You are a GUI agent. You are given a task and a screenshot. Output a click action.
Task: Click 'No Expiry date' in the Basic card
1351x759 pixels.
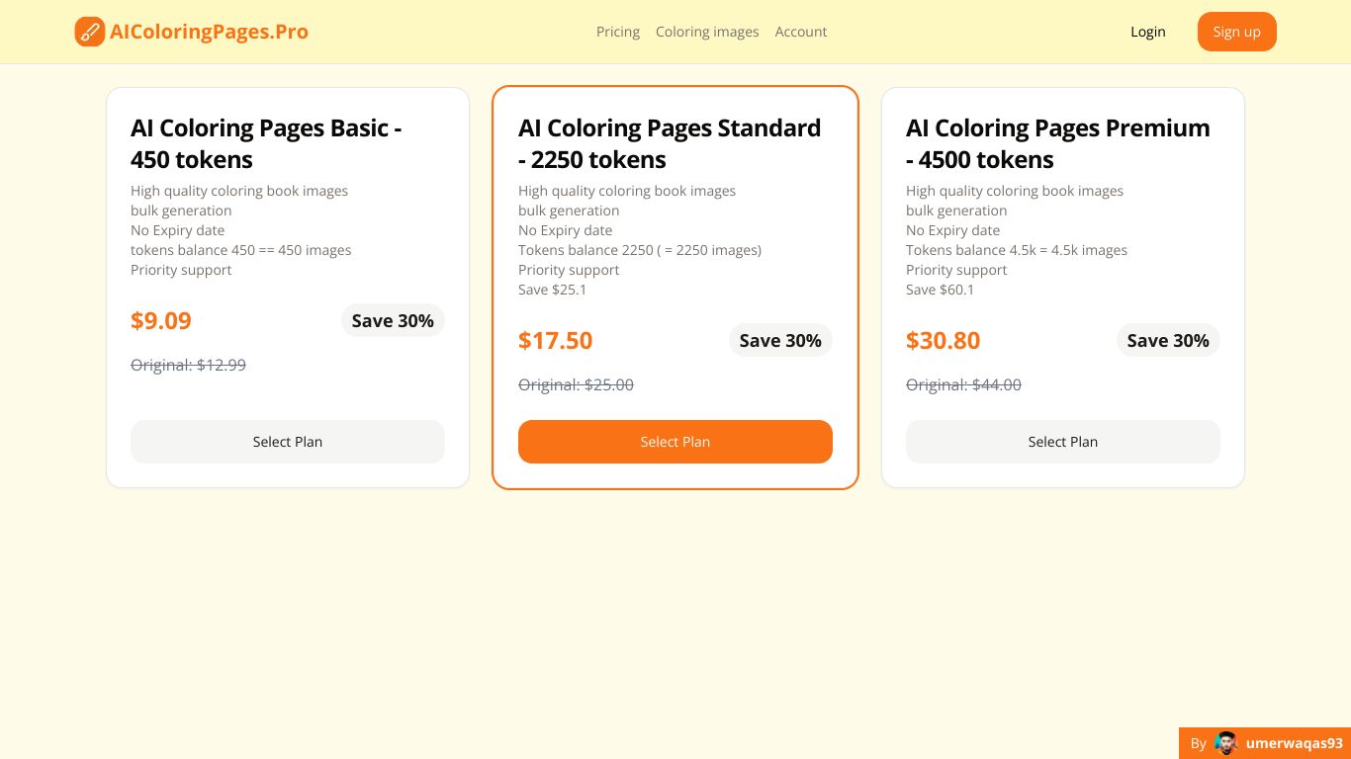tap(177, 230)
